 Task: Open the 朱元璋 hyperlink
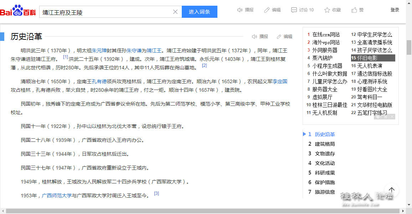(x=99, y=50)
